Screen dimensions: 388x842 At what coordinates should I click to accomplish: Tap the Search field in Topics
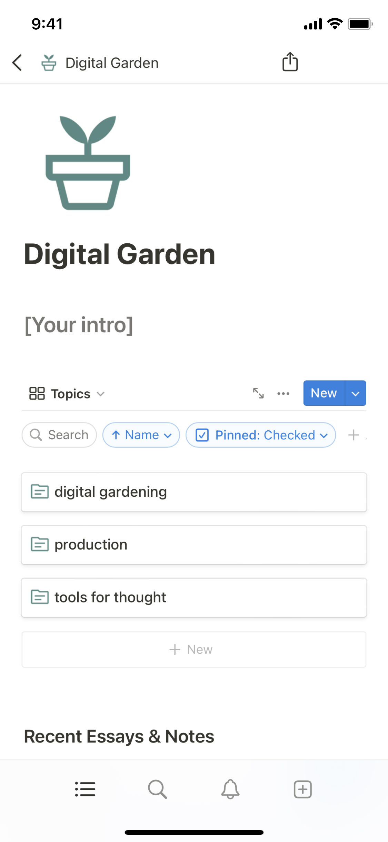click(59, 435)
